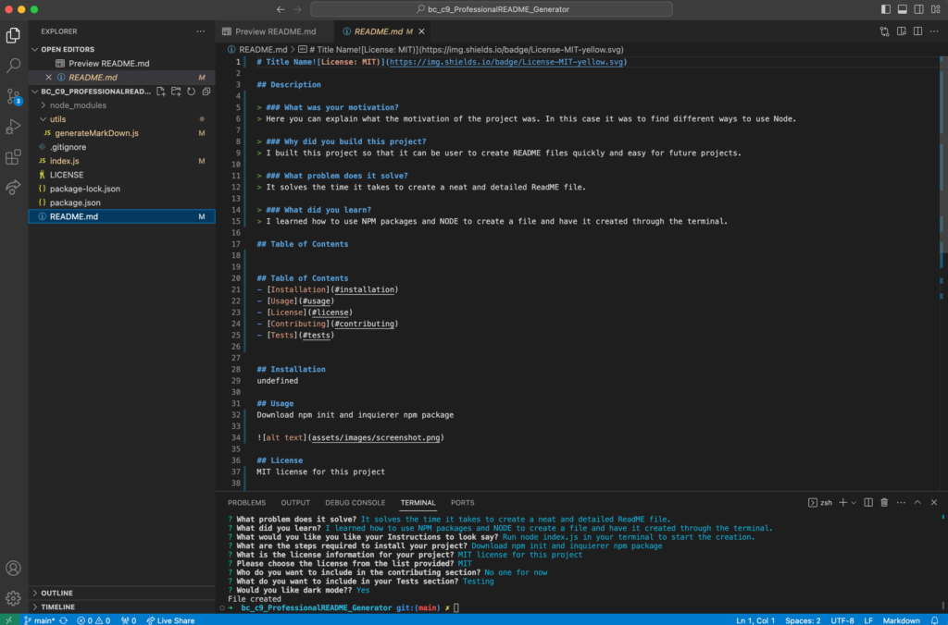The width and height of the screenshot is (948, 625).
Task: Kill the terminal with trash icon
Action: pyautogui.click(x=884, y=502)
